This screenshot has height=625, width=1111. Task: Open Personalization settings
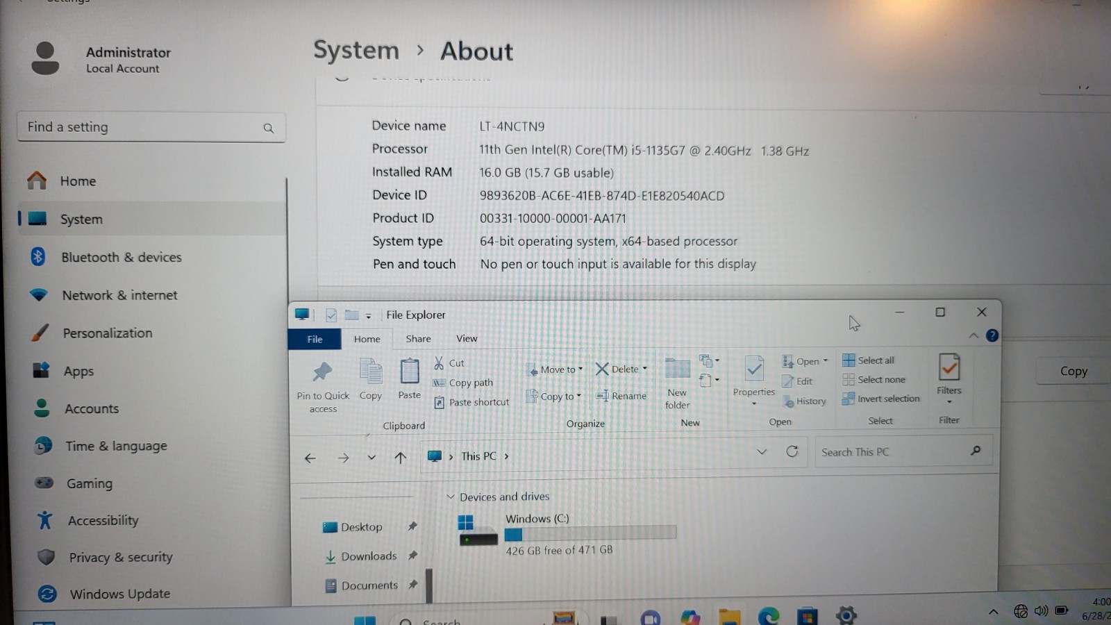click(151, 333)
